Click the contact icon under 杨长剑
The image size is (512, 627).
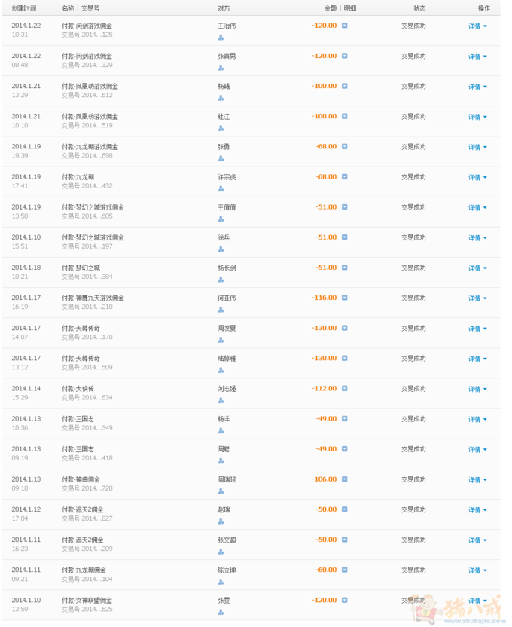[x=221, y=280]
